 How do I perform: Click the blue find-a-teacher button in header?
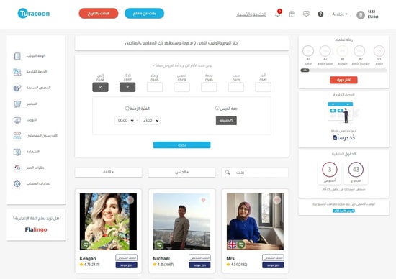pos(144,14)
